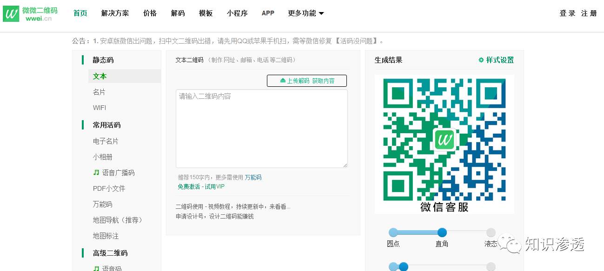Image resolution: width=604 pixels, height=271 pixels.
Task: Click the generated QR code image
Action: click(445, 144)
